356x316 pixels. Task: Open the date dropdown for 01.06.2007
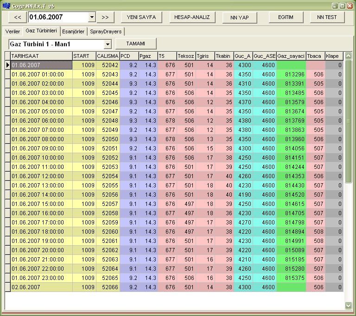[x=91, y=17]
